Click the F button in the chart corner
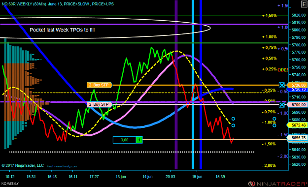The image size is (308, 187). tap(304, 4)
